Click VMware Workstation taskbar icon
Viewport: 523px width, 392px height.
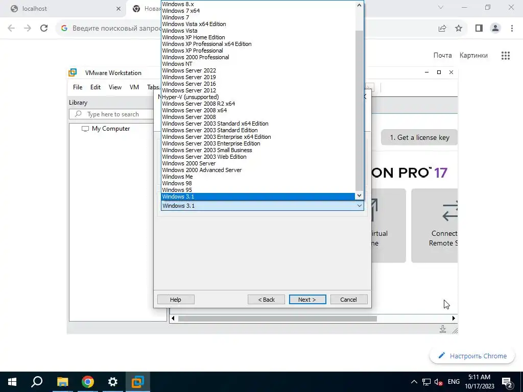tap(138, 382)
